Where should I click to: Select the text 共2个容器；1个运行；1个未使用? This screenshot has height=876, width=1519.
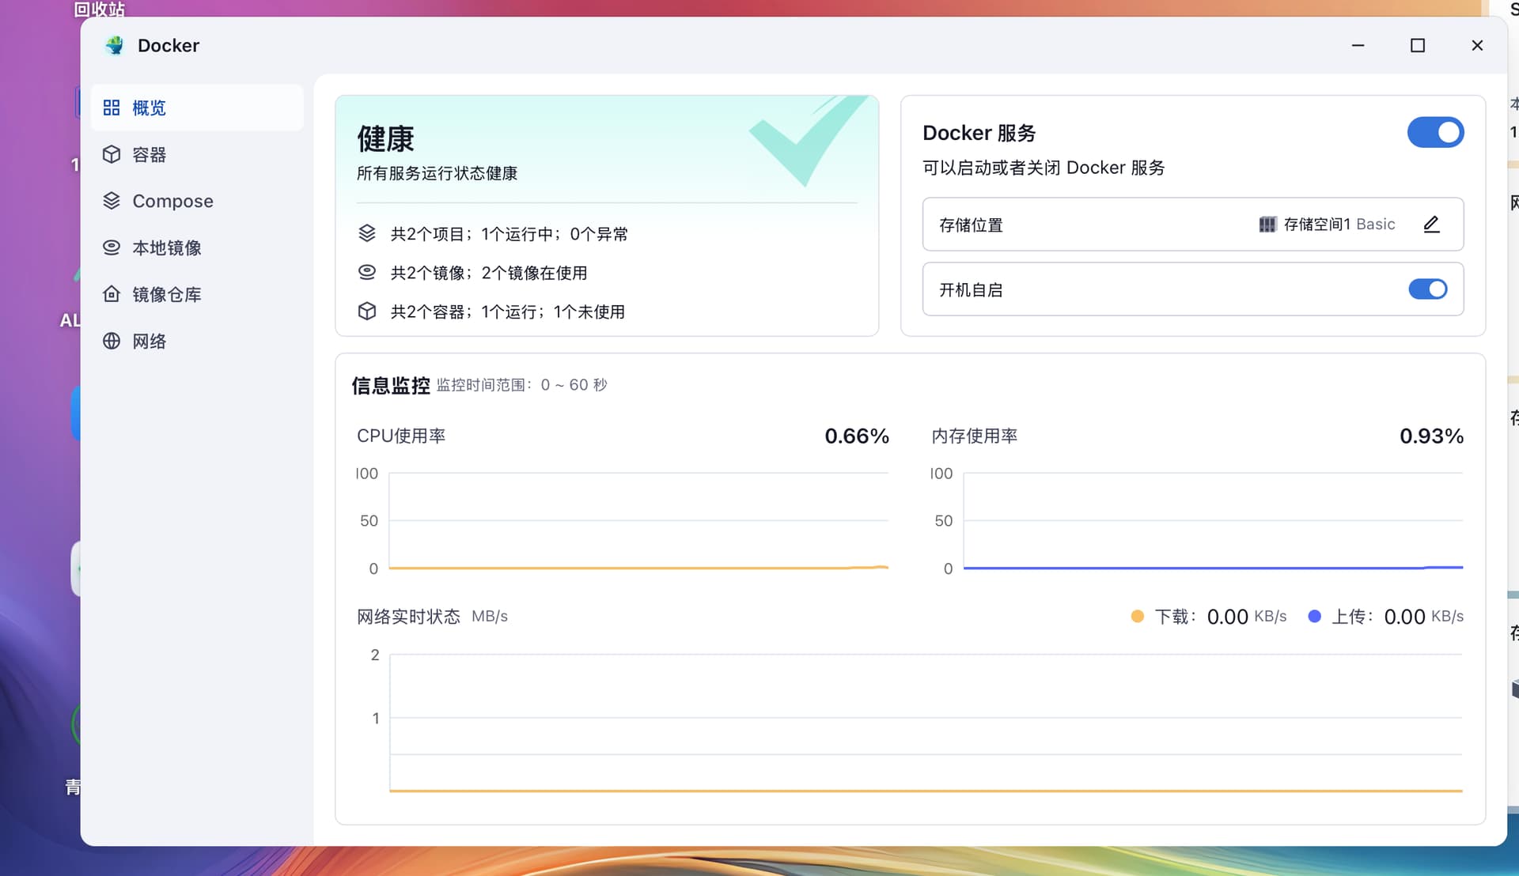508,312
